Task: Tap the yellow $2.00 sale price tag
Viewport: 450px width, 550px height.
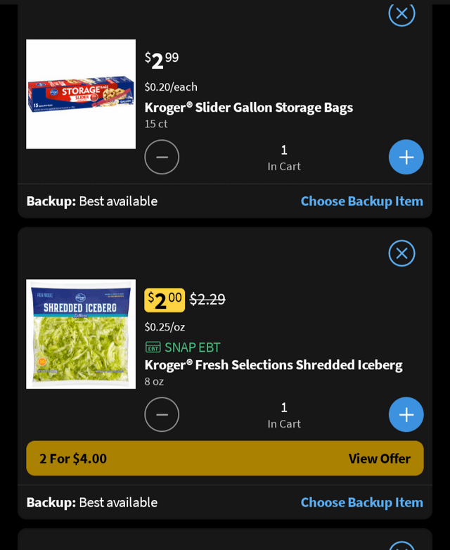Action: coord(165,300)
